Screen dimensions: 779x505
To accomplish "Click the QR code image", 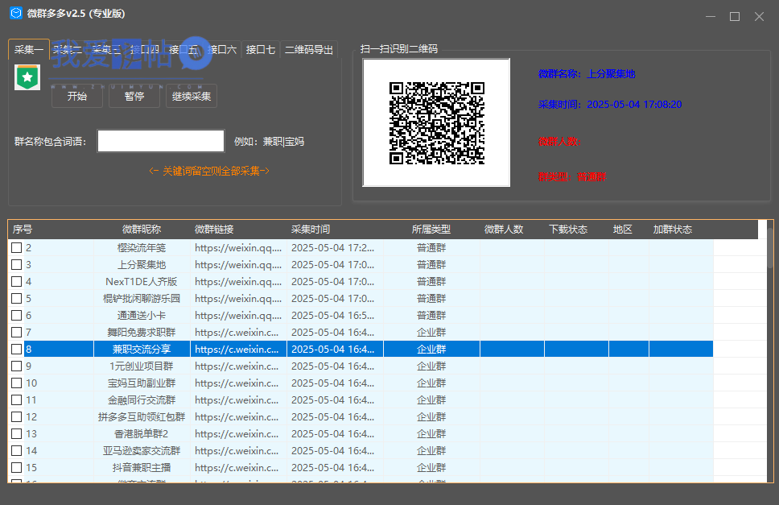I will click(x=436, y=122).
